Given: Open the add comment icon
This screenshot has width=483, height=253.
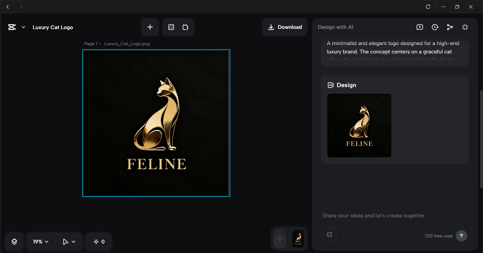Looking at the screenshot, I should click(x=420, y=27).
